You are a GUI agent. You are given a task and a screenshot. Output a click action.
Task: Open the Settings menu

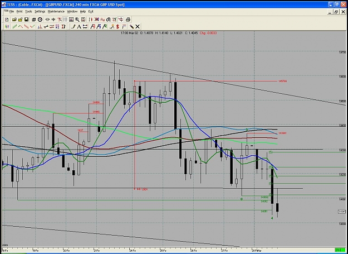[x=40, y=12]
